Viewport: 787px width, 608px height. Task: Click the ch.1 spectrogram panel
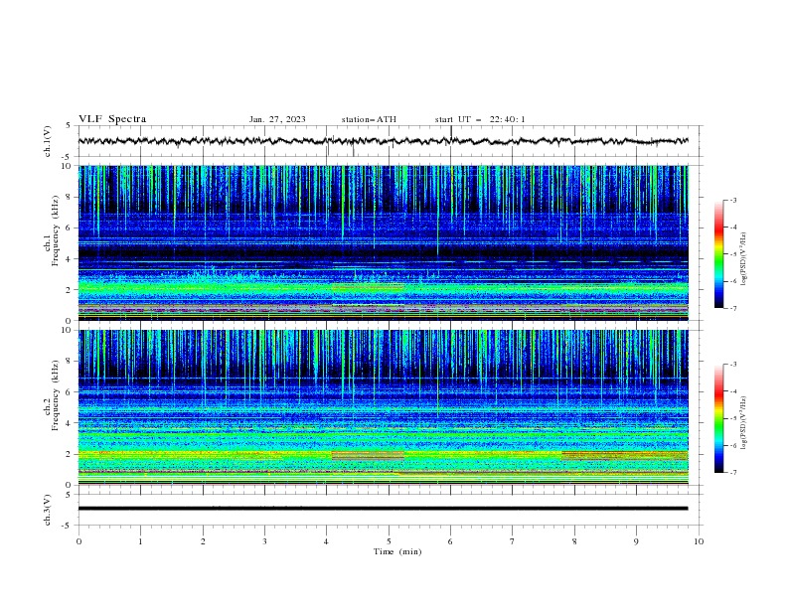tap(384, 242)
